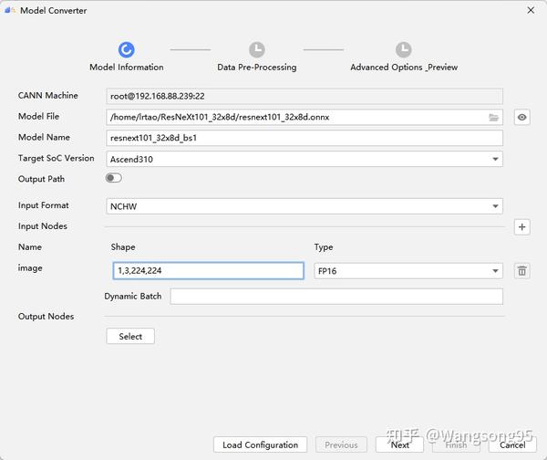Click the Model Converter app icon in title bar

point(9,10)
